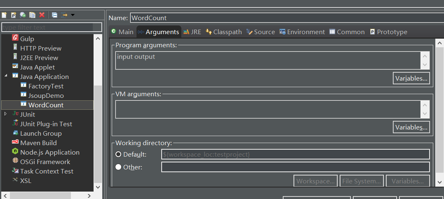Image resolution: width=444 pixels, height=199 pixels.
Task: Click the Gulp icon in the tree
Action: click(x=15, y=37)
